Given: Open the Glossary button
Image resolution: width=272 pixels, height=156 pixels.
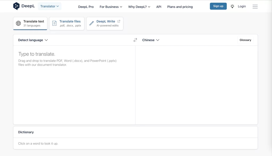Looking at the screenshot, I should pos(245,40).
